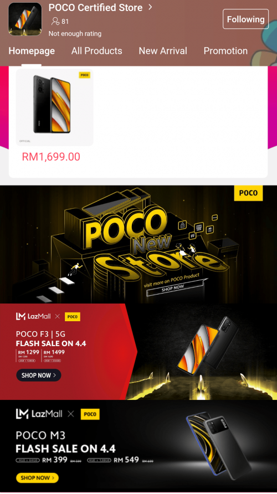This screenshot has height=494, width=277.
Task: Tap the POCO logo tag on the New Store banner
Action: pyautogui.click(x=248, y=193)
